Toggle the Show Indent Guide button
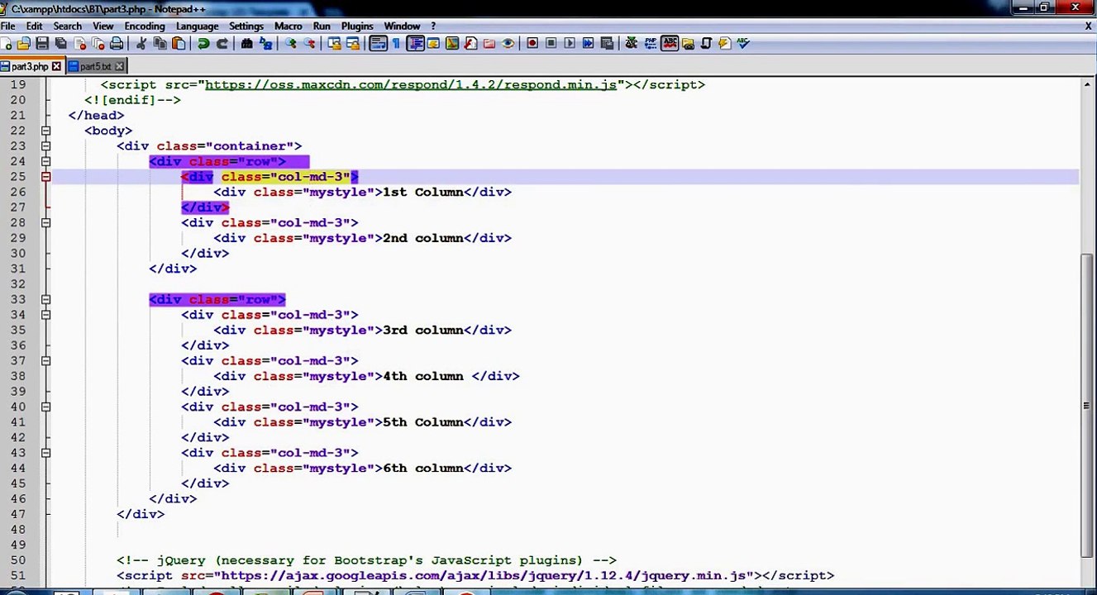The image size is (1097, 595). [x=415, y=43]
